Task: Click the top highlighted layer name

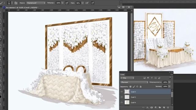Action: pos(133,92)
